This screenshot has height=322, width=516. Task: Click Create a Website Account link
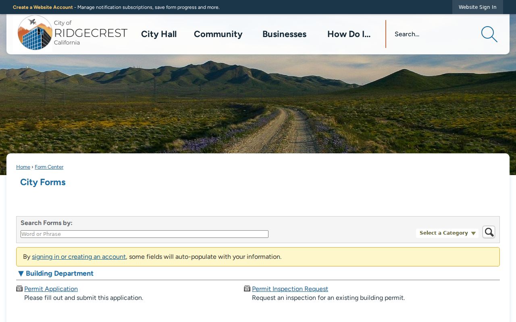coord(43,7)
